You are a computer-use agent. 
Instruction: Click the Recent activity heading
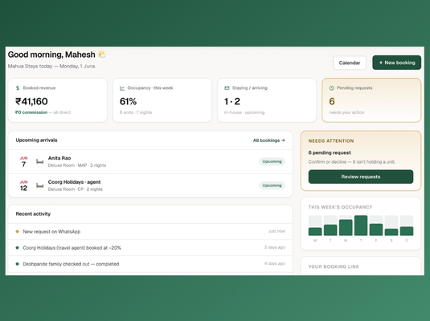coord(33,214)
